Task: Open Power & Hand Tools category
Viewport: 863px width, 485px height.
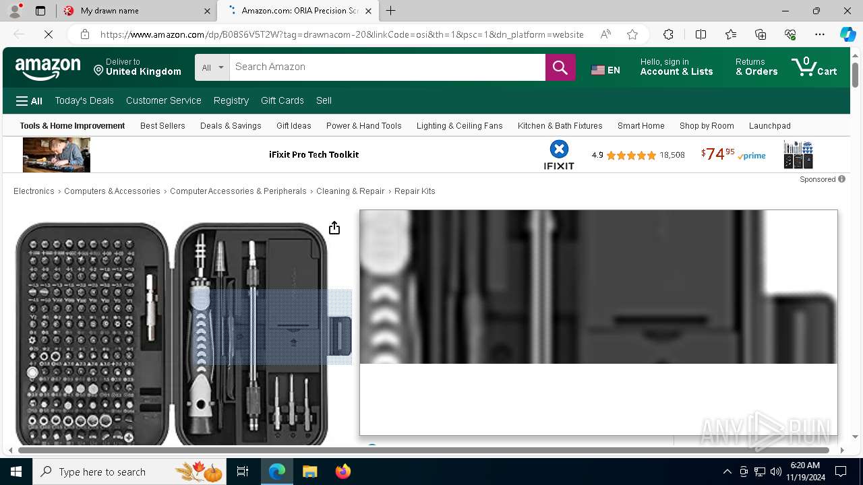Action: point(364,126)
